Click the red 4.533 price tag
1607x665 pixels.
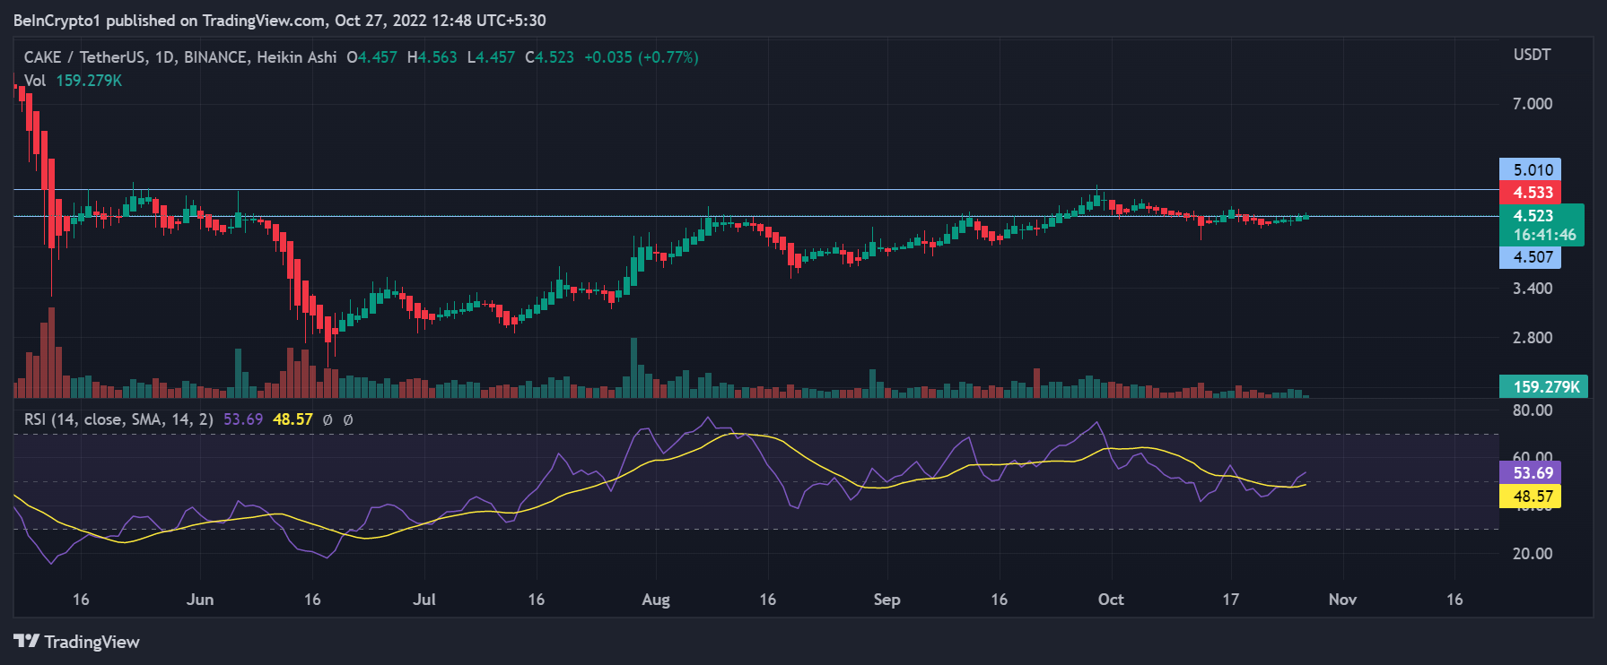pos(1530,193)
